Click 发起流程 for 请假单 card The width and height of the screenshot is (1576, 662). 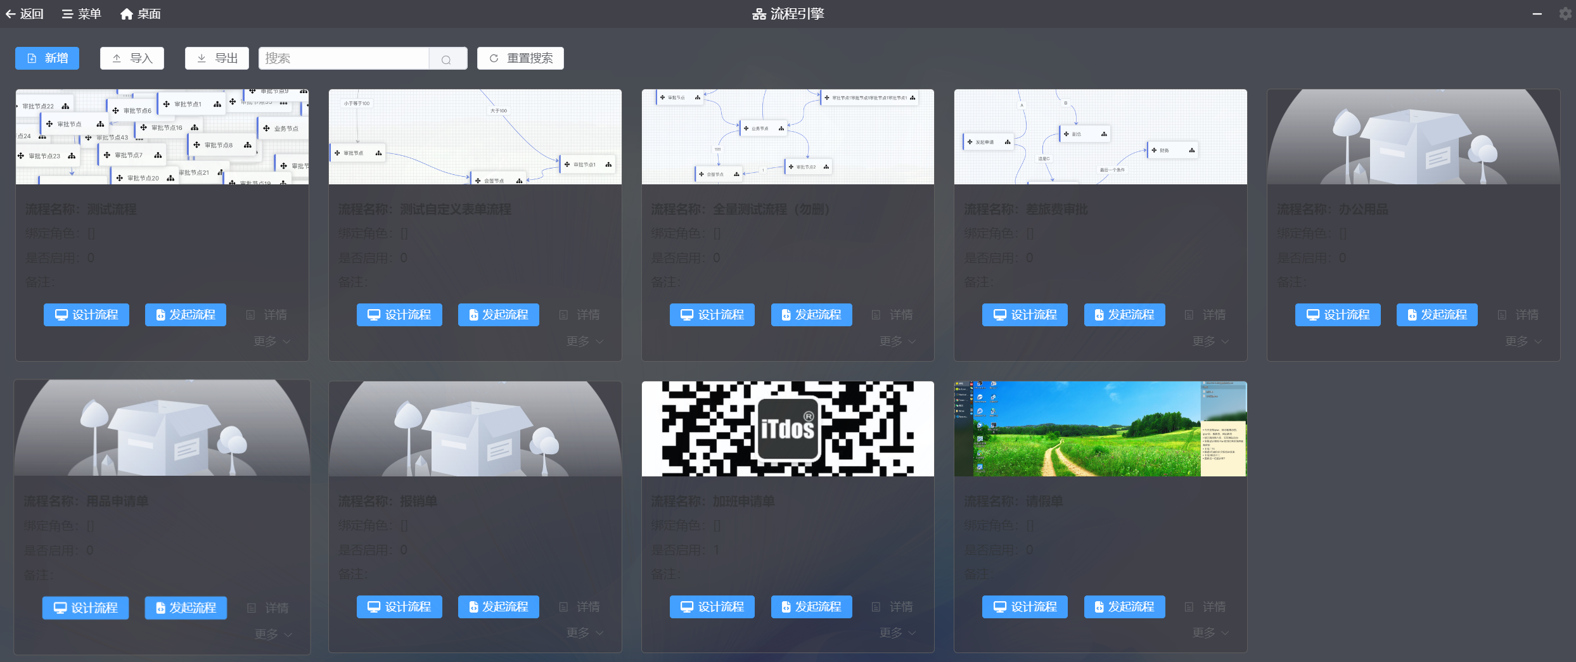pos(1125,607)
